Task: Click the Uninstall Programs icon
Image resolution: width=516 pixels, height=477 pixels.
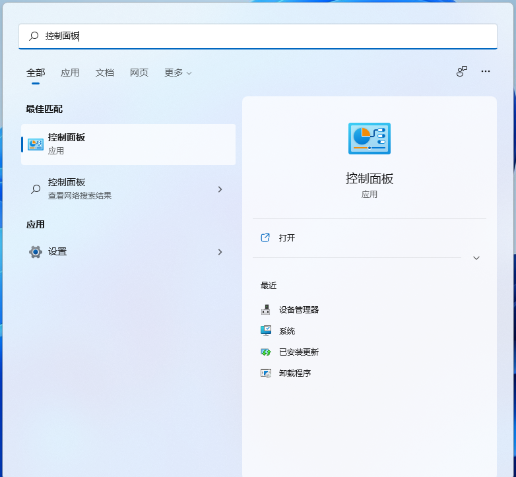Action: [266, 373]
